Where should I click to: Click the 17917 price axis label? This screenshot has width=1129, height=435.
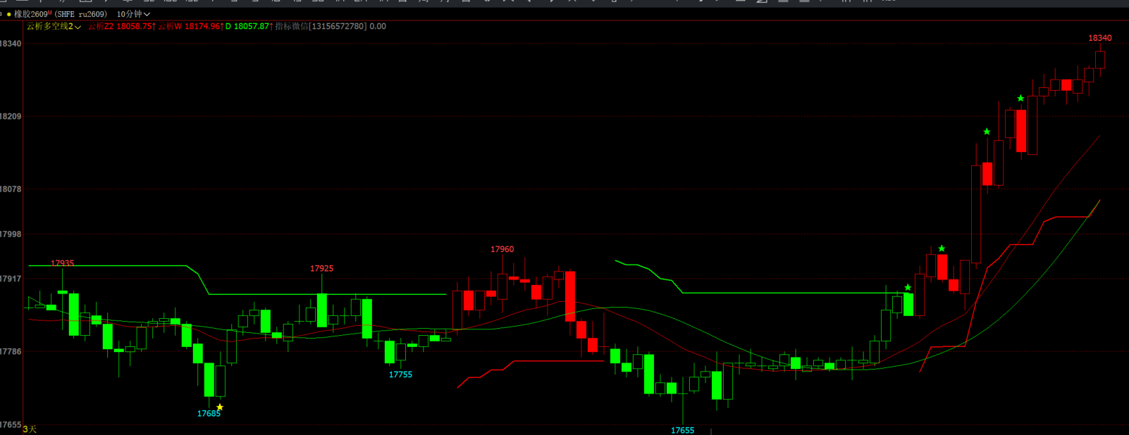tap(11, 279)
